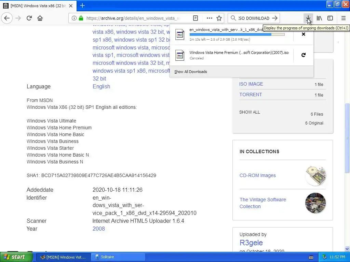Image resolution: width=350 pixels, height=262 pixels.
Task: Open CD-ROM Images collection link
Action: (258, 175)
